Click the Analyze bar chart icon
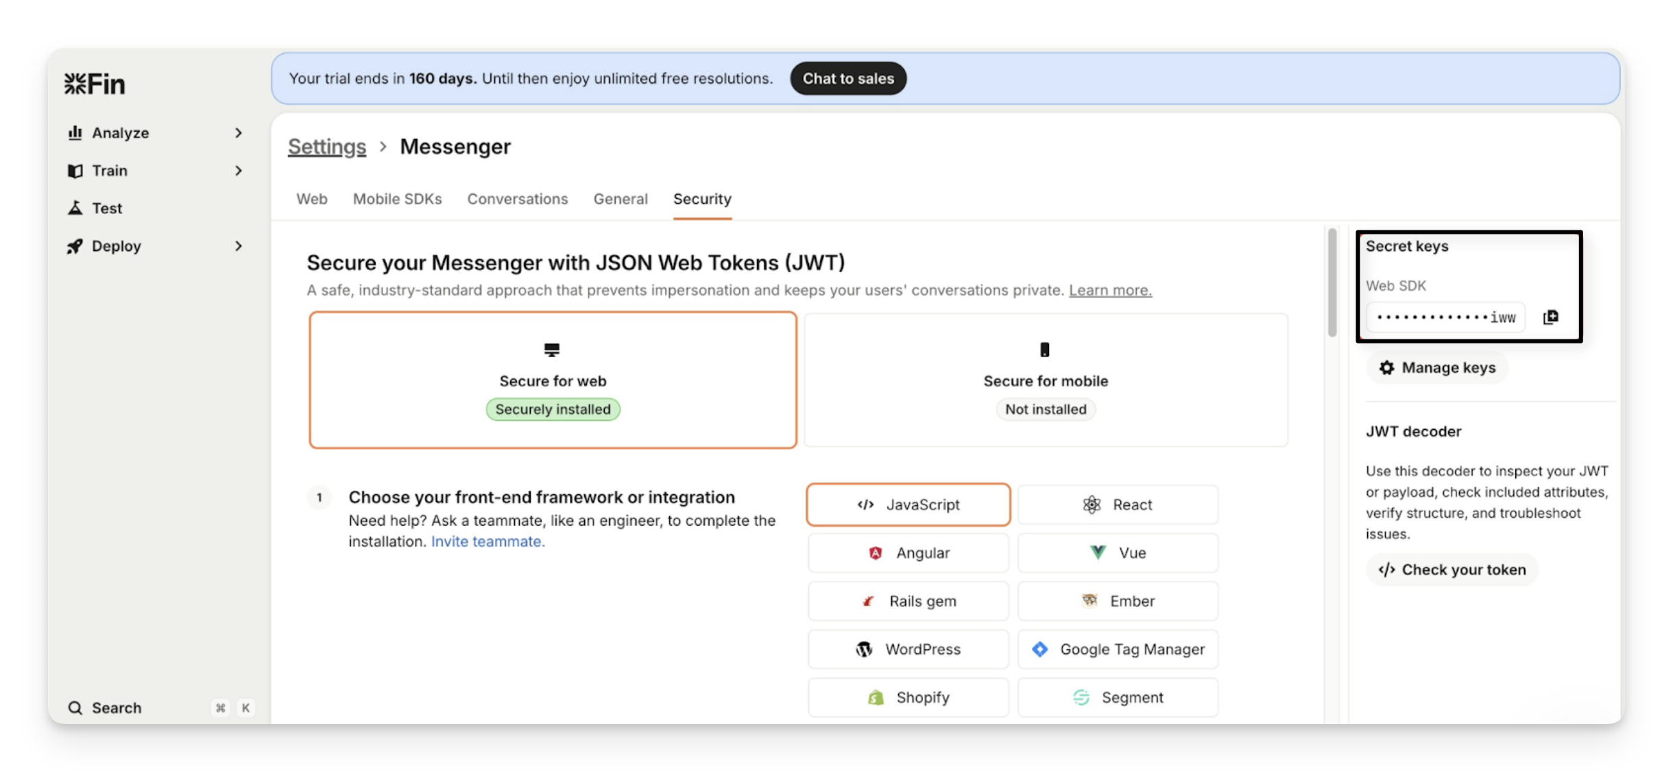The width and height of the screenshot is (1673, 772). pyautogui.click(x=75, y=132)
